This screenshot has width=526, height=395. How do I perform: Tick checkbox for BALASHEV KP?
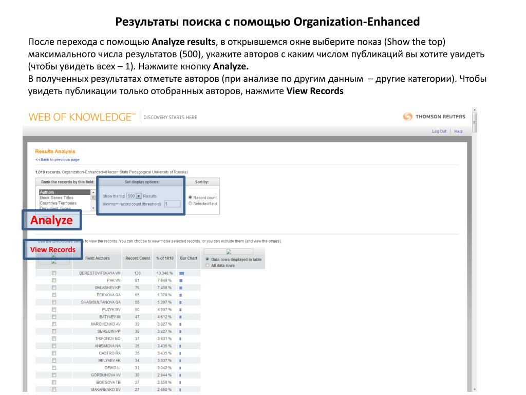point(54,288)
